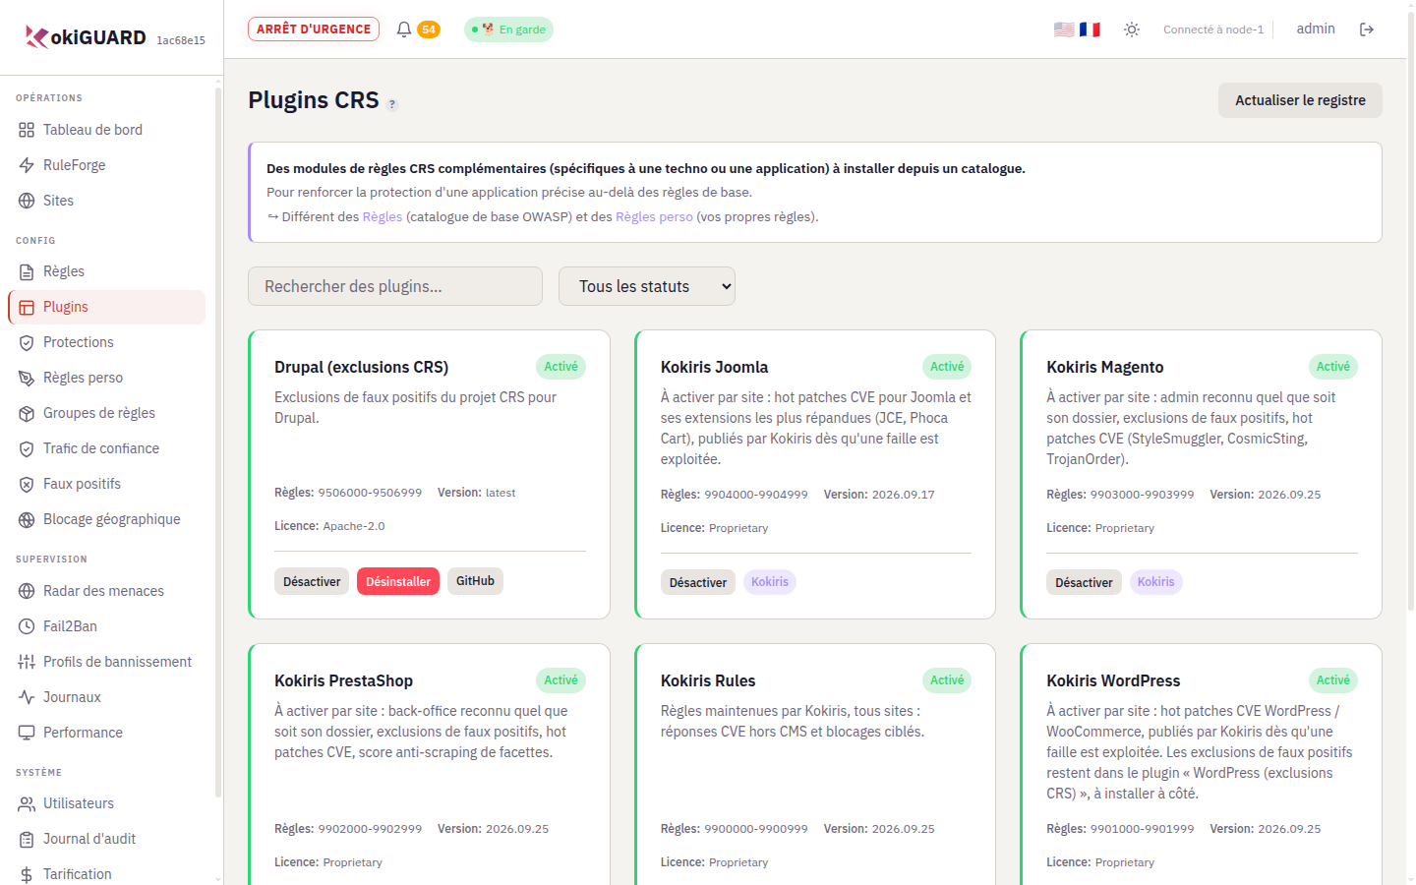Viewport: 1416px width, 885px height.
Task: Click the admin username
Action: pos(1316,29)
